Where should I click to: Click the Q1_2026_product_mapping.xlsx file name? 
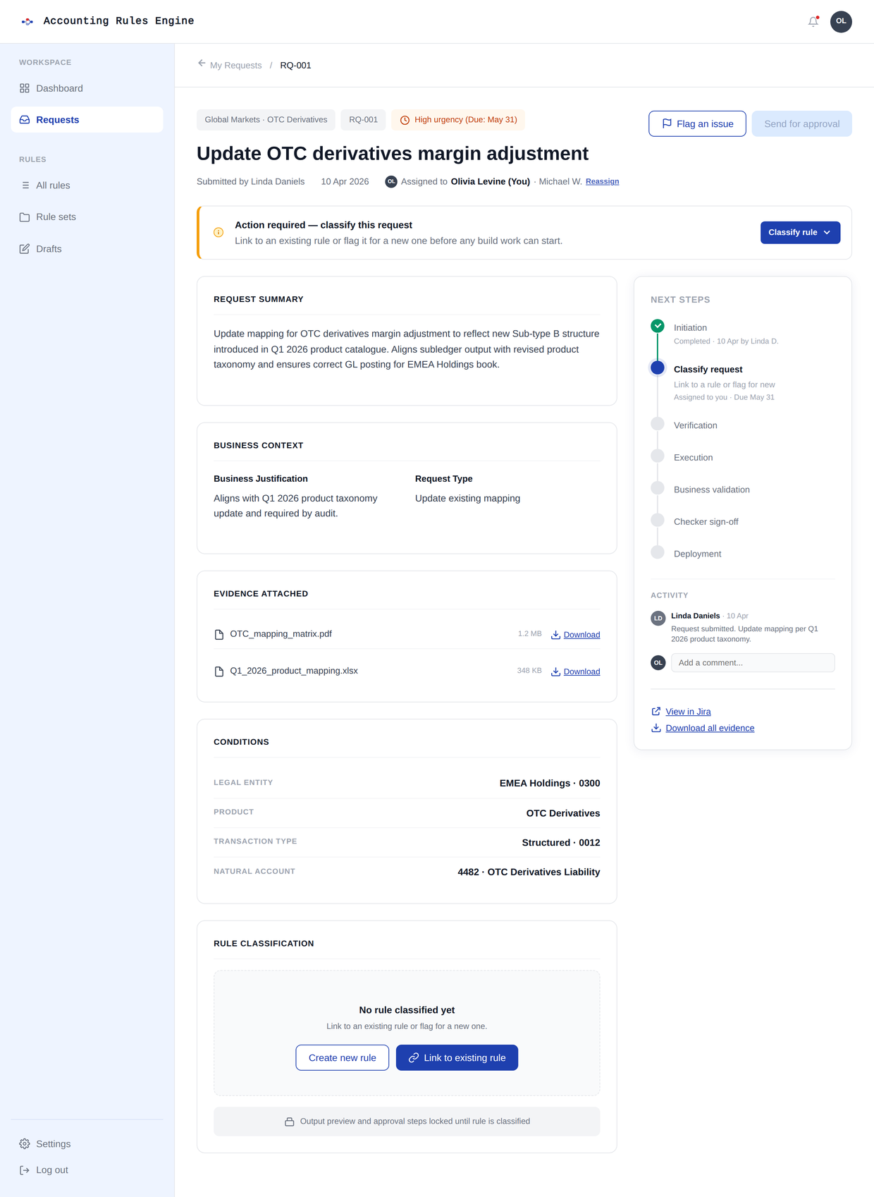click(x=294, y=671)
